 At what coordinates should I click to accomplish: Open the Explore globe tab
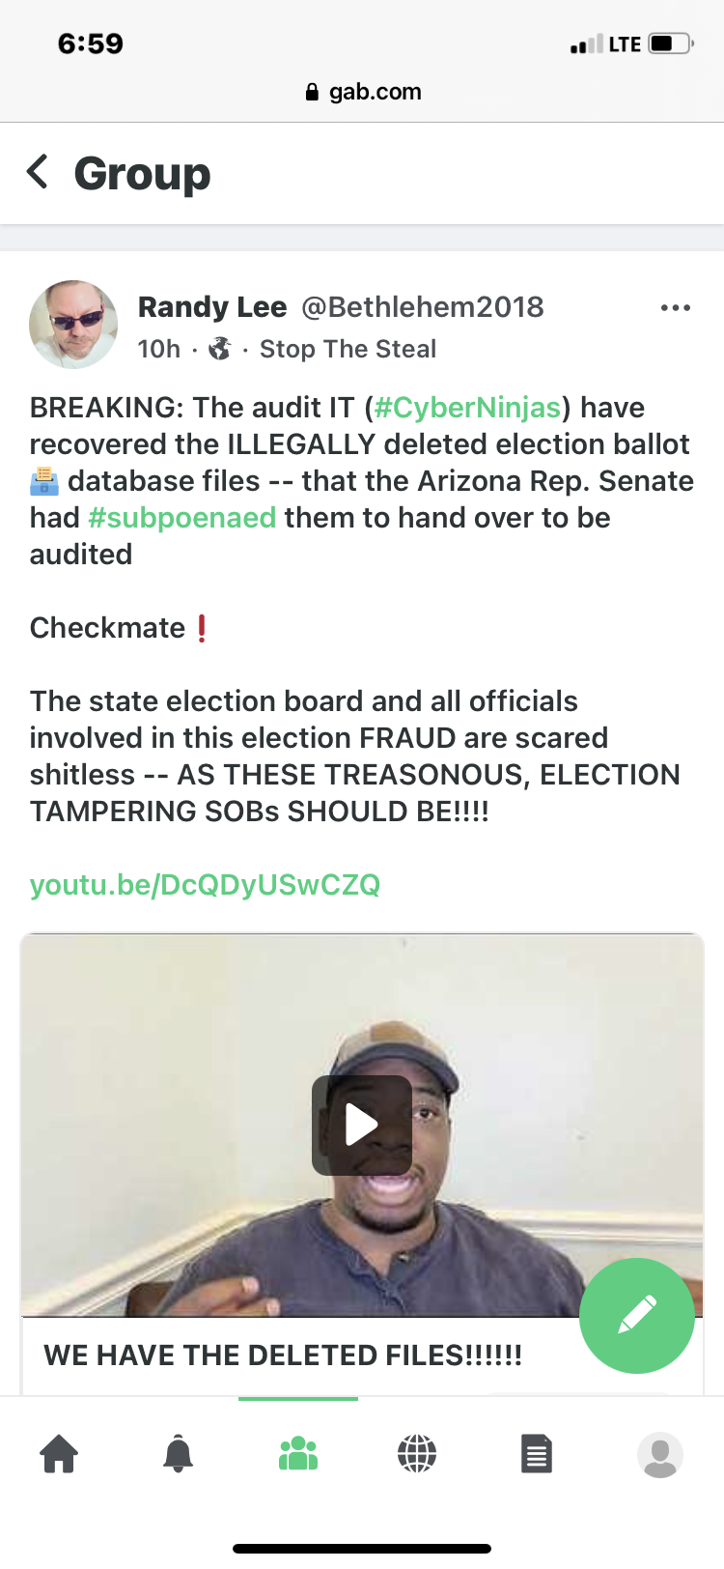point(417,1453)
